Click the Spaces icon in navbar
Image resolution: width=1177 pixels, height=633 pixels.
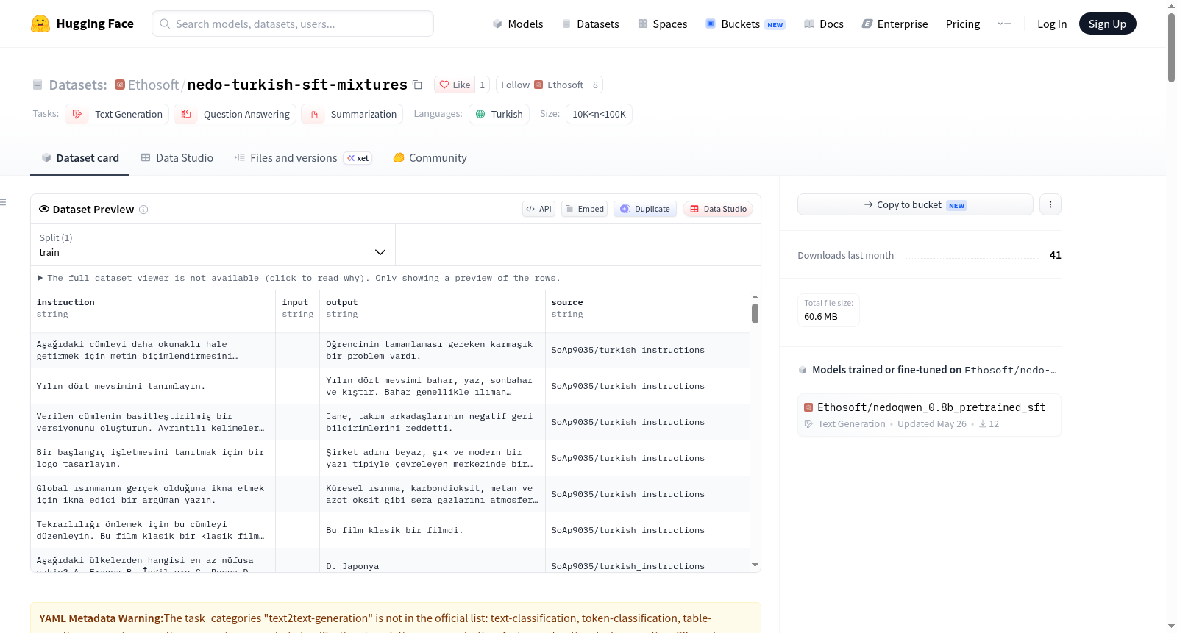click(x=643, y=24)
